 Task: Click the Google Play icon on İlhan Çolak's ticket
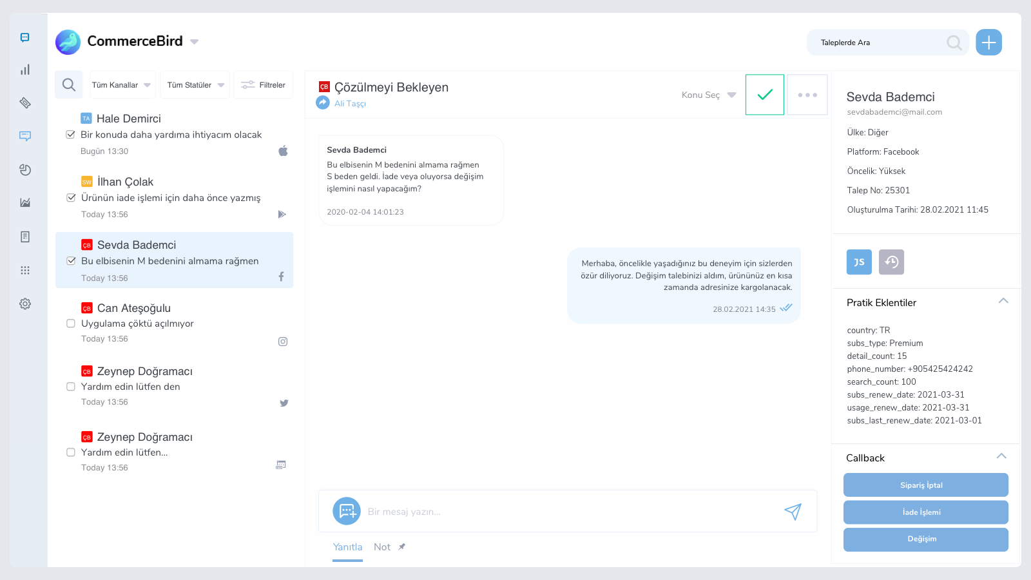point(282,215)
